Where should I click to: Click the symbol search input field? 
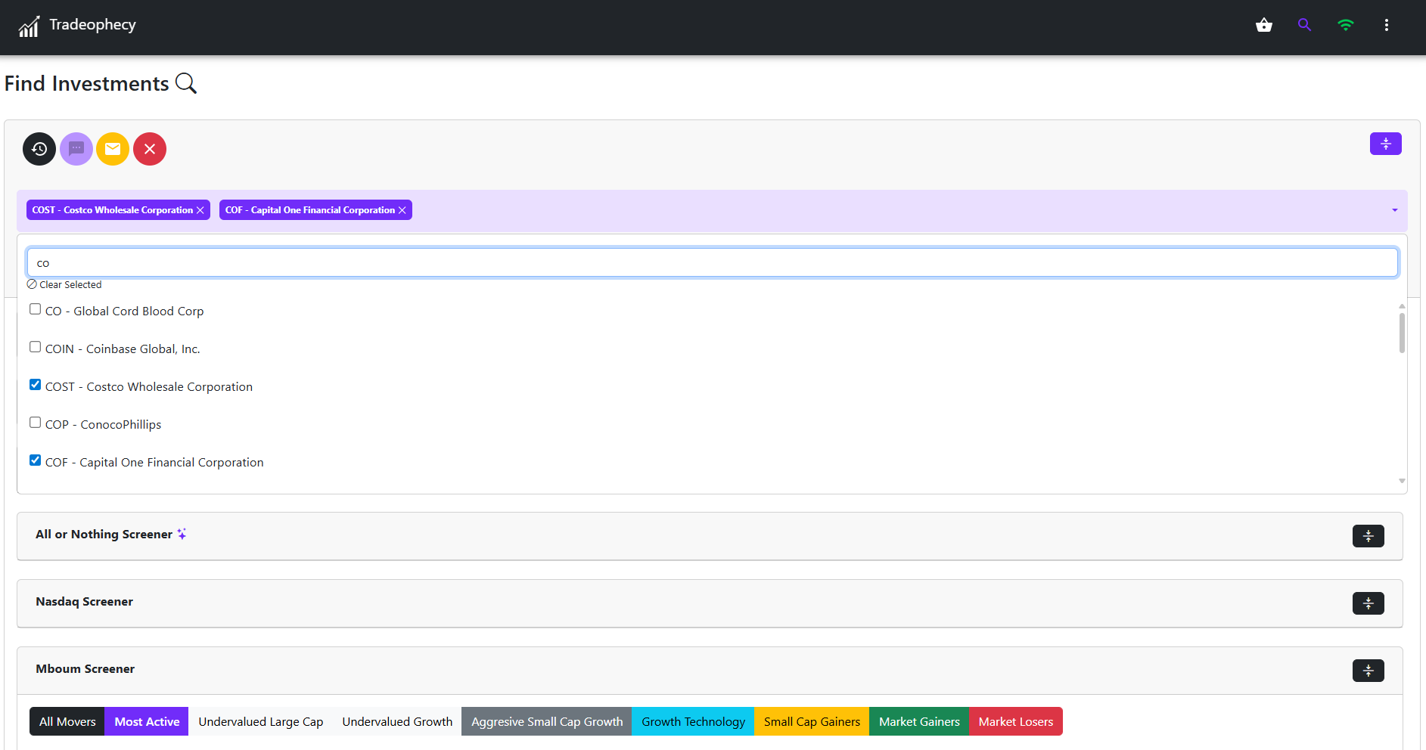coord(712,262)
